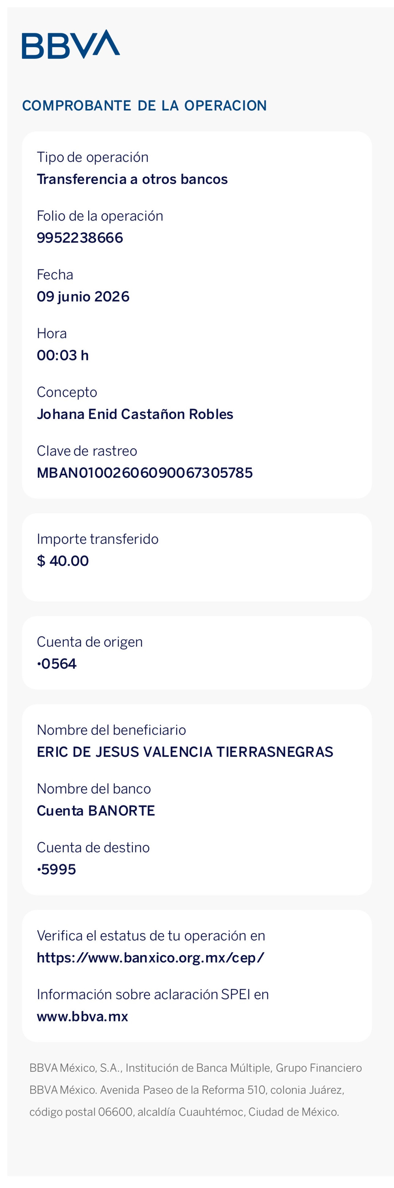Click the Verifica el estatus text
The width and height of the screenshot is (394, 1188).
(151, 936)
